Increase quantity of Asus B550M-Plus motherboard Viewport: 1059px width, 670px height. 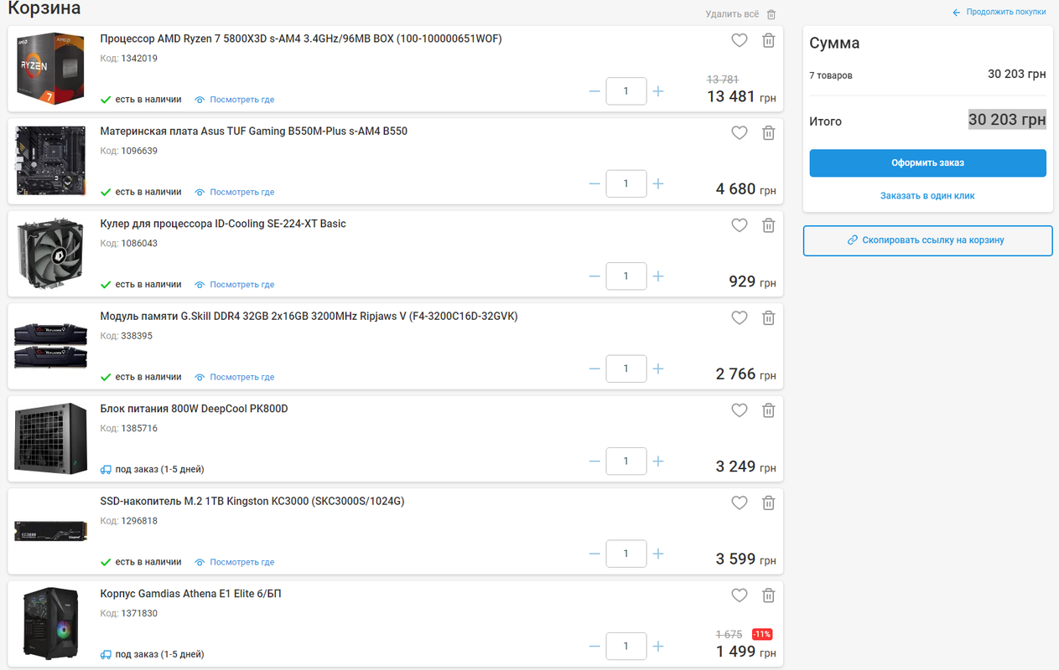[x=658, y=183]
